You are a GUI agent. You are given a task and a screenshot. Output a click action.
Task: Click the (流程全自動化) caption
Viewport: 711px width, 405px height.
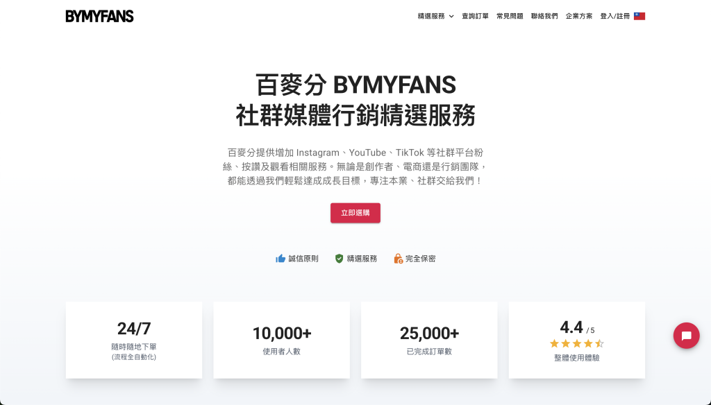pyautogui.click(x=134, y=357)
